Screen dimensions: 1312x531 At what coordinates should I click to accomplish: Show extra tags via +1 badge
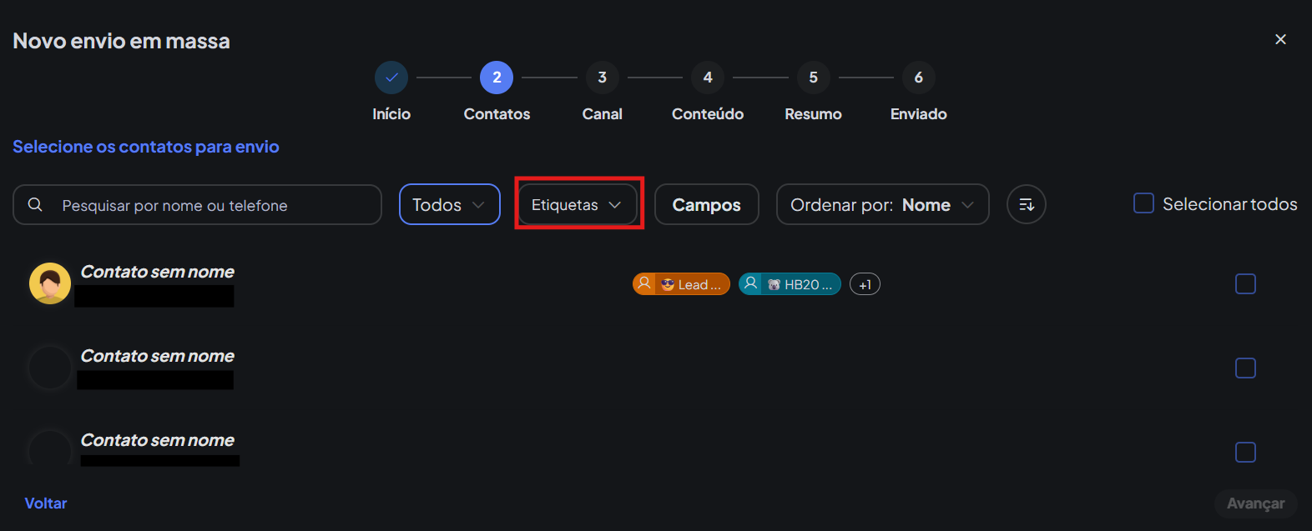[865, 284]
